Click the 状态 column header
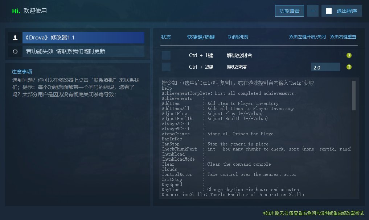The image size is (369, 220). click(x=166, y=37)
